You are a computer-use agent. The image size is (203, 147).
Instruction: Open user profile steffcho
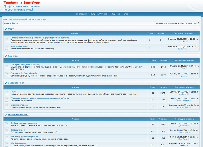(x=182, y=94)
